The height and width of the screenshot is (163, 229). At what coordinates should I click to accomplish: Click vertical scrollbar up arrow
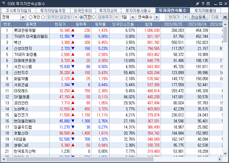(x=225, y=24)
